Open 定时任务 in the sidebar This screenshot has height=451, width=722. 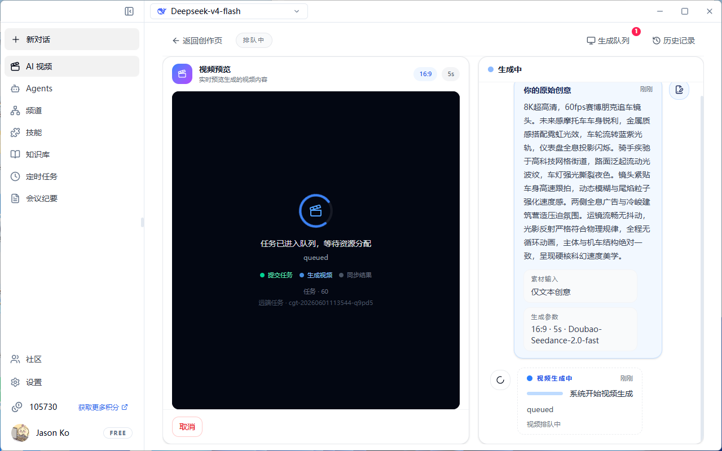click(x=72, y=176)
